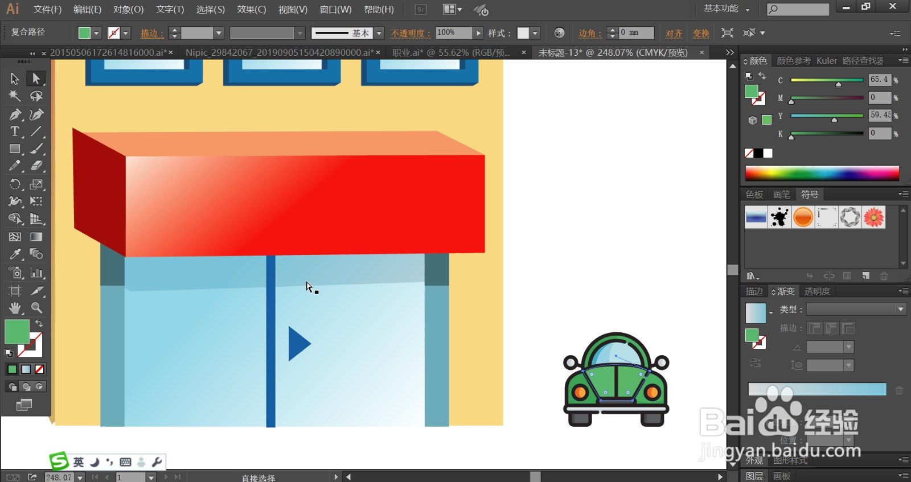Viewport: 911px width, 482px height.
Task: Select the Rectangle tool
Action: pos(15,149)
